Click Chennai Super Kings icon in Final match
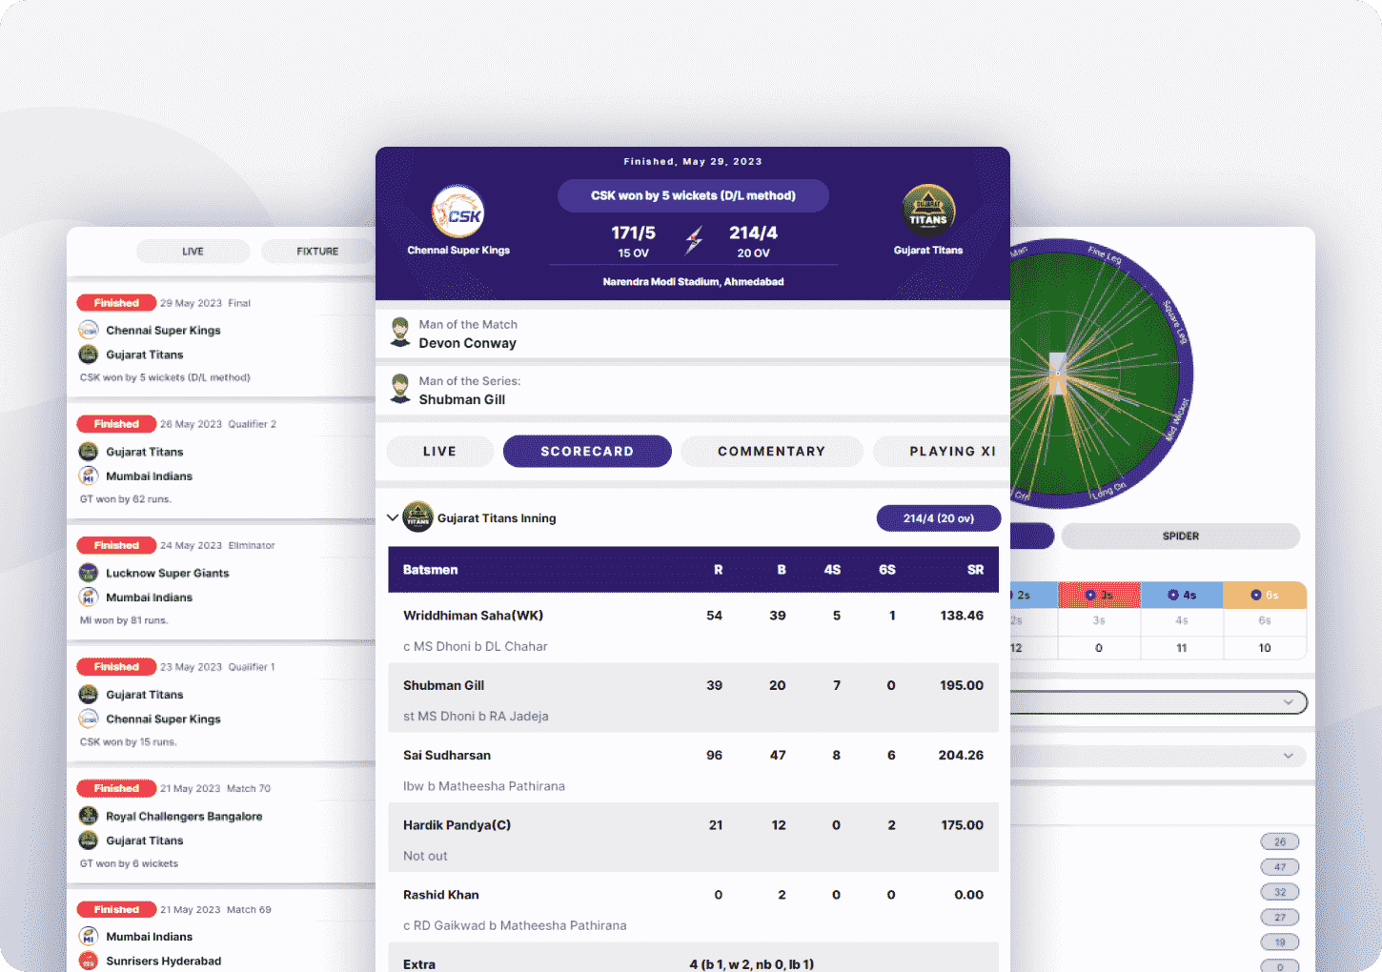1382x972 pixels. (89, 330)
